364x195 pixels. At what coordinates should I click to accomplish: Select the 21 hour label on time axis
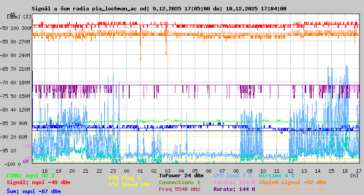86,171
